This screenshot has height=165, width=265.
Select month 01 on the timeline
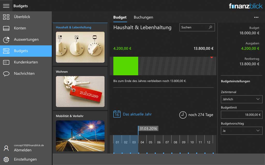[117, 142]
